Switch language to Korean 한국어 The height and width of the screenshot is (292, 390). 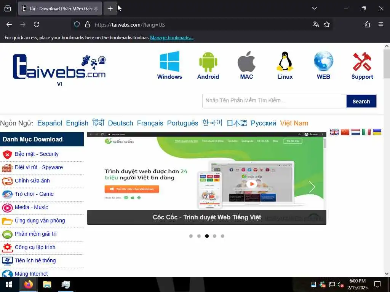point(212,123)
